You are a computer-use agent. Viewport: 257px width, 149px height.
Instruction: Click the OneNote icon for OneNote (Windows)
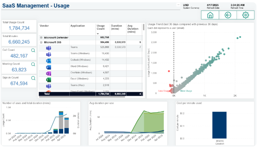tap(49, 74)
